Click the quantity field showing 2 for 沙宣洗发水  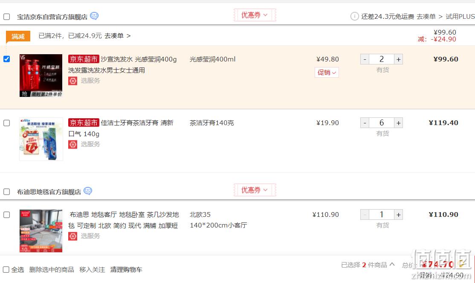[382, 59]
